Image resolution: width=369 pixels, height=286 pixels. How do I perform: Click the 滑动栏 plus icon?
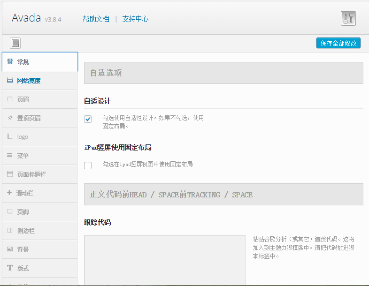coord(10,193)
